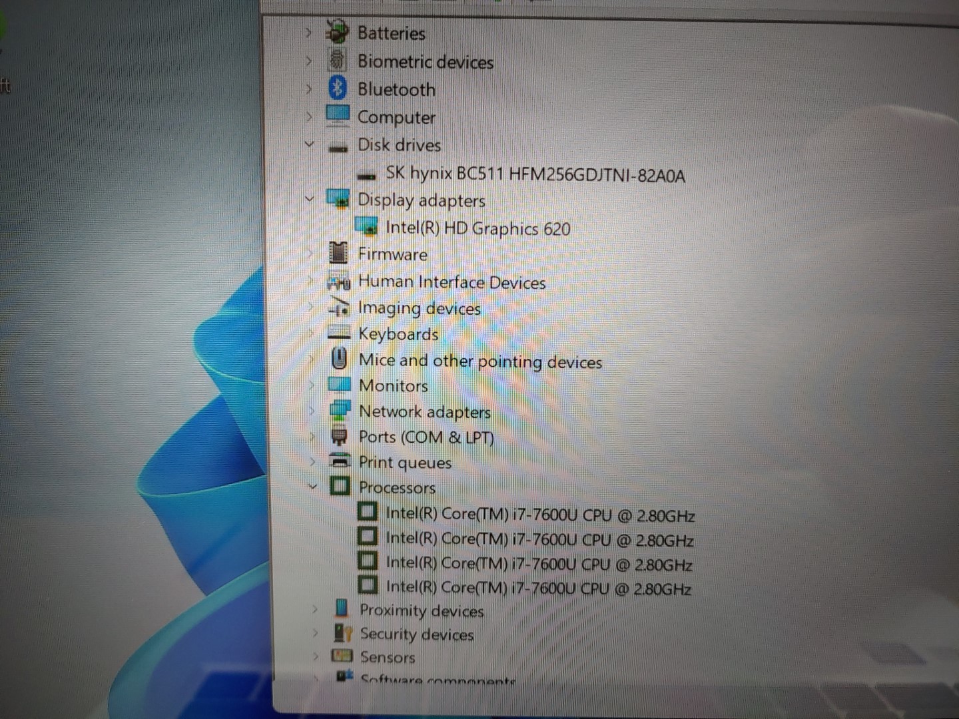
Task: Click the first i7-7600U processor icon
Action: 367,512
